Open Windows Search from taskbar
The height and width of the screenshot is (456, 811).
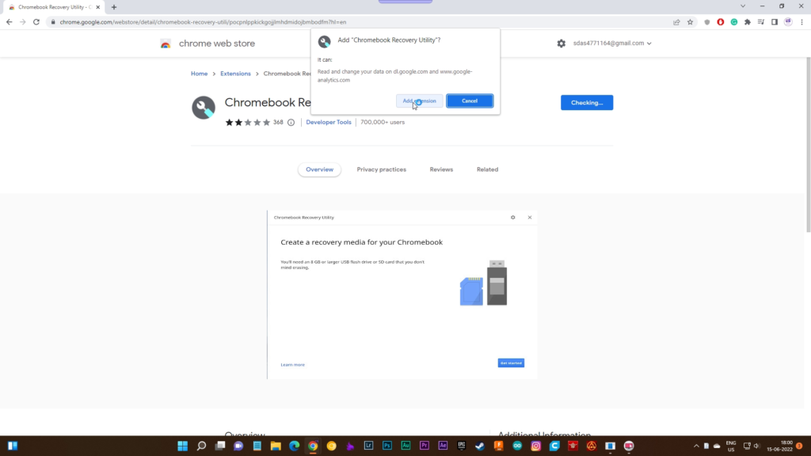pyautogui.click(x=201, y=446)
